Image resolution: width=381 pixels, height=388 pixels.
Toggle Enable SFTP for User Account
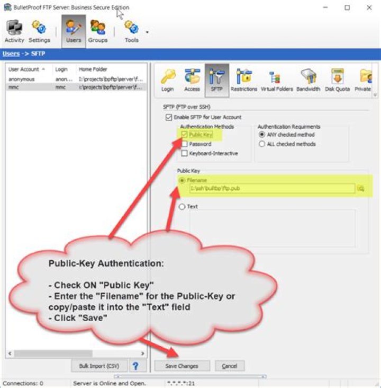[169, 117]
